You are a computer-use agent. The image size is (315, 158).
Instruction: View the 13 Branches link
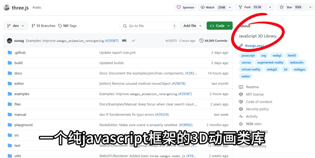coord(43,26)
